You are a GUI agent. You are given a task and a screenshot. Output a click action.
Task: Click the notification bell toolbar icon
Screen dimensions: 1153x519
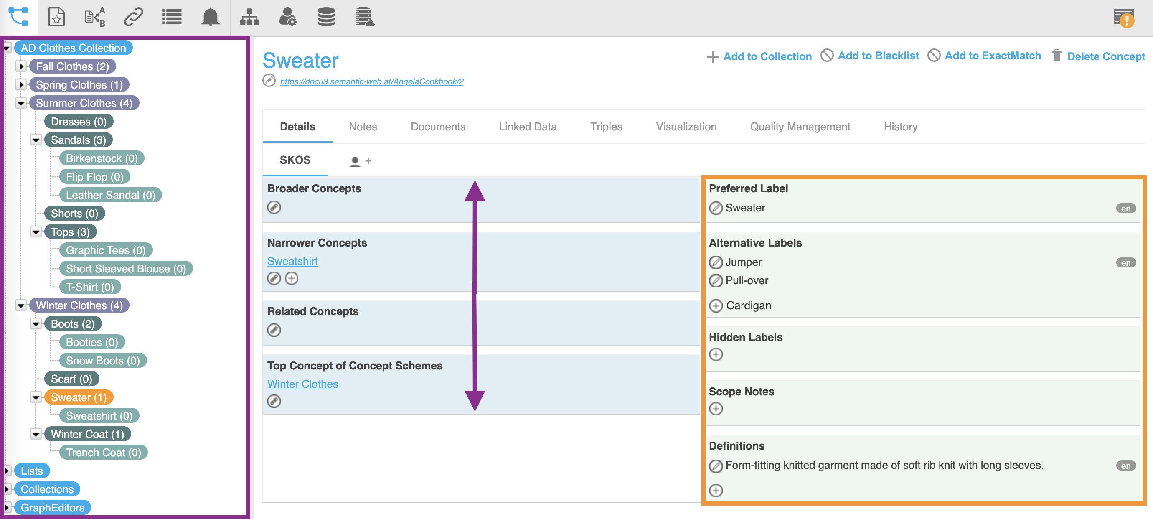210,17
